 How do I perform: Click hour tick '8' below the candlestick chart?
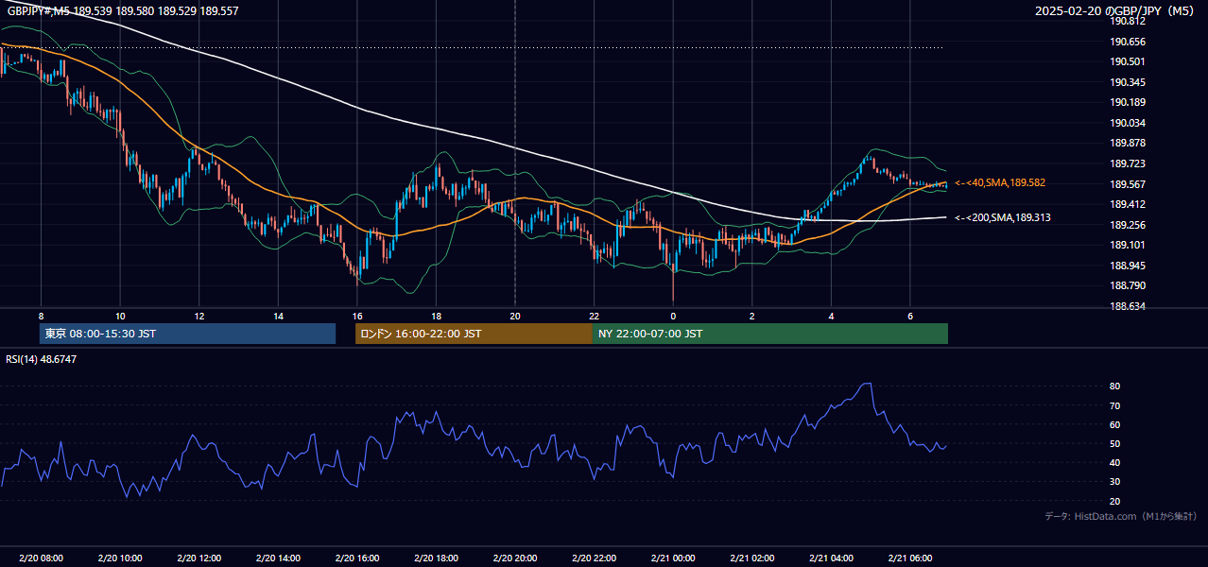[x=41, y=316]
